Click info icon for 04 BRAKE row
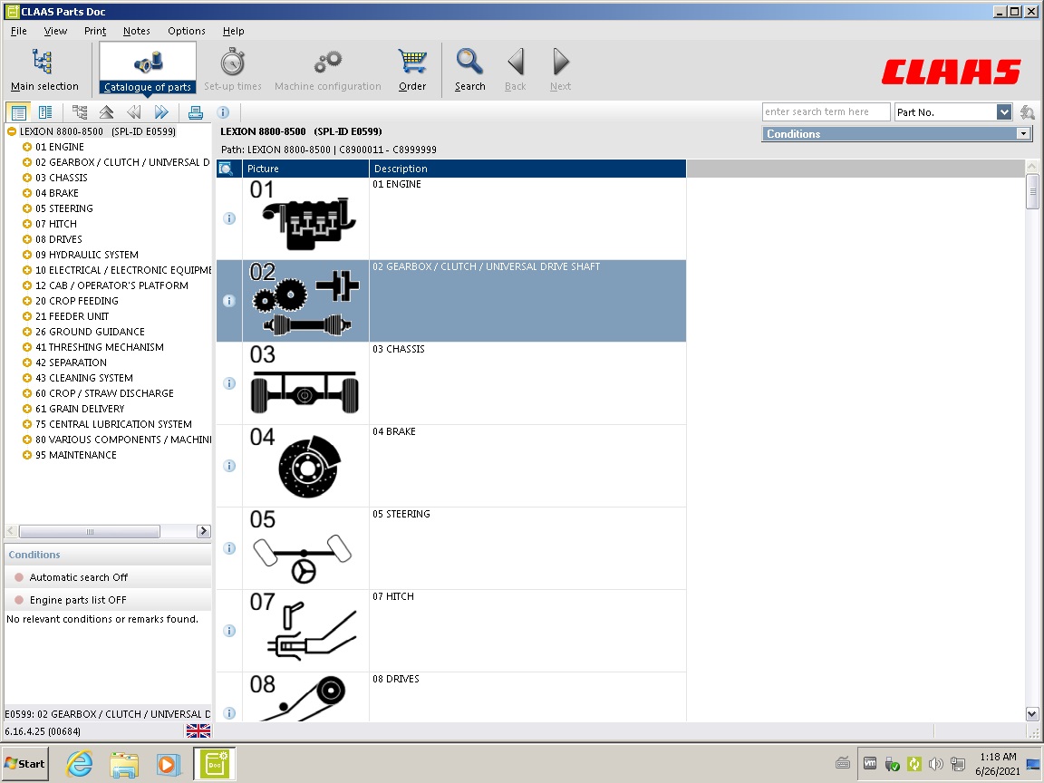 click(229, 466)
